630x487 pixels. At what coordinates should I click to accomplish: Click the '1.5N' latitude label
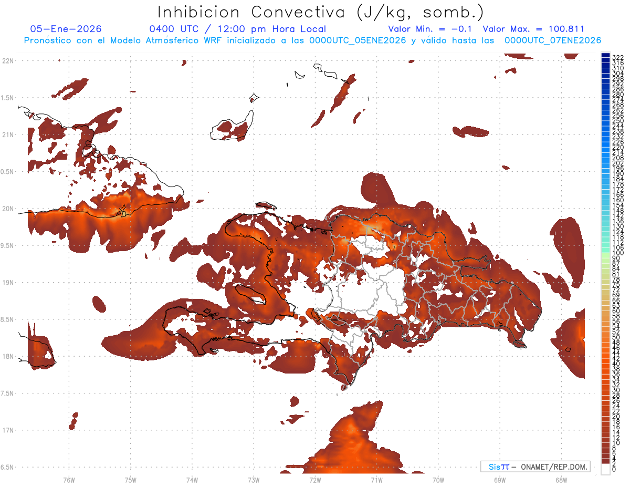pyautogui.click(x=7, y=98)
